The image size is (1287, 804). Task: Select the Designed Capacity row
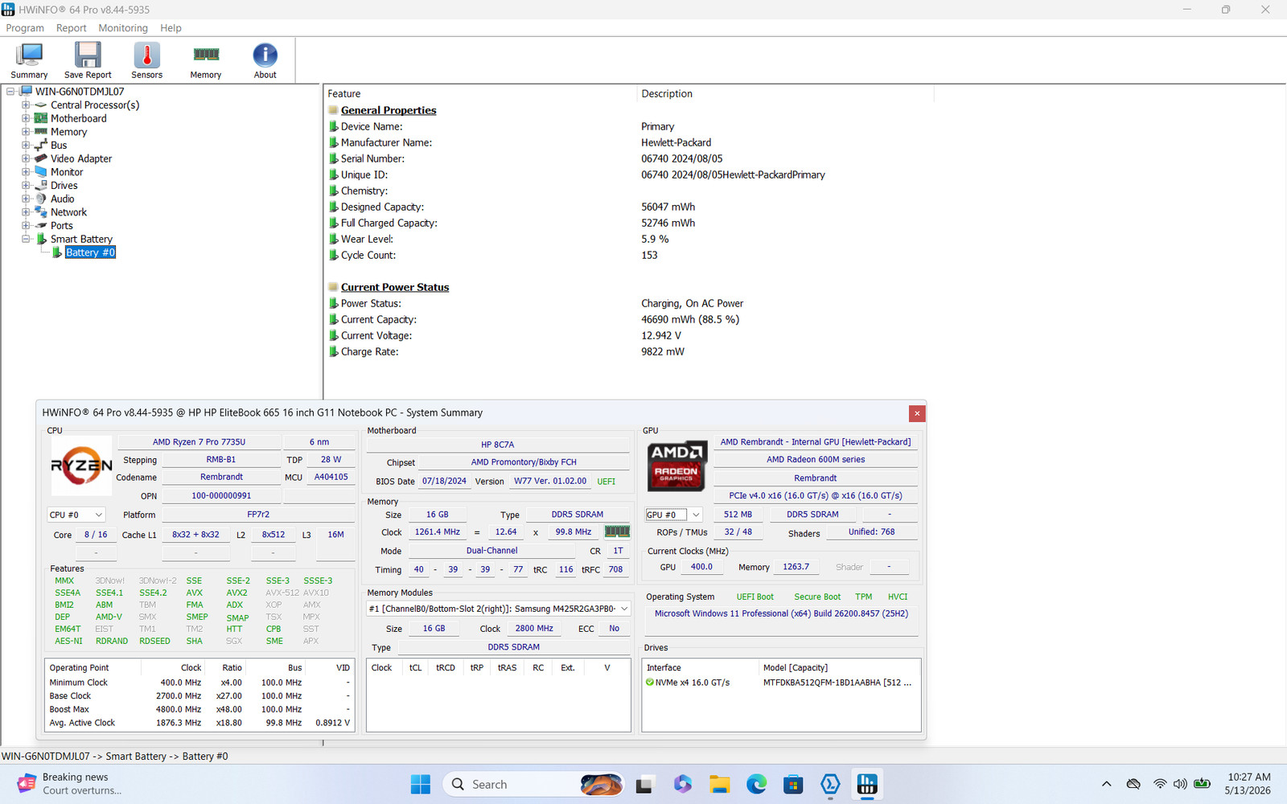point(627,207)
